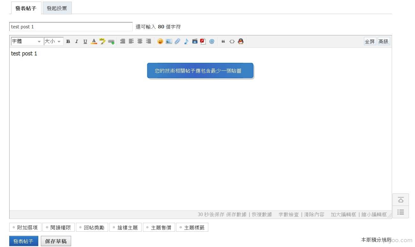Toggle italic formatting

(x=77, y=41)
